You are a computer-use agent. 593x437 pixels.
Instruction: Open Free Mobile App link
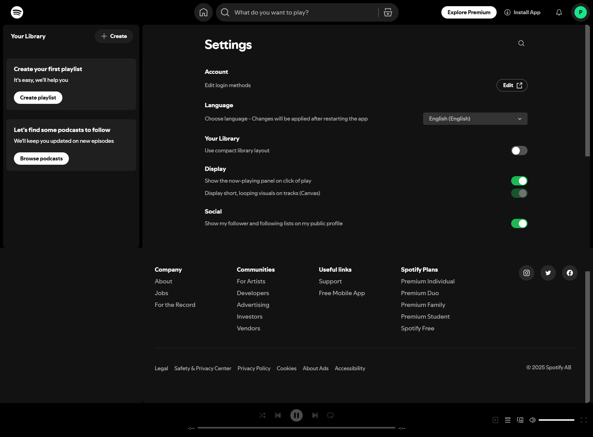click(342, 293)
